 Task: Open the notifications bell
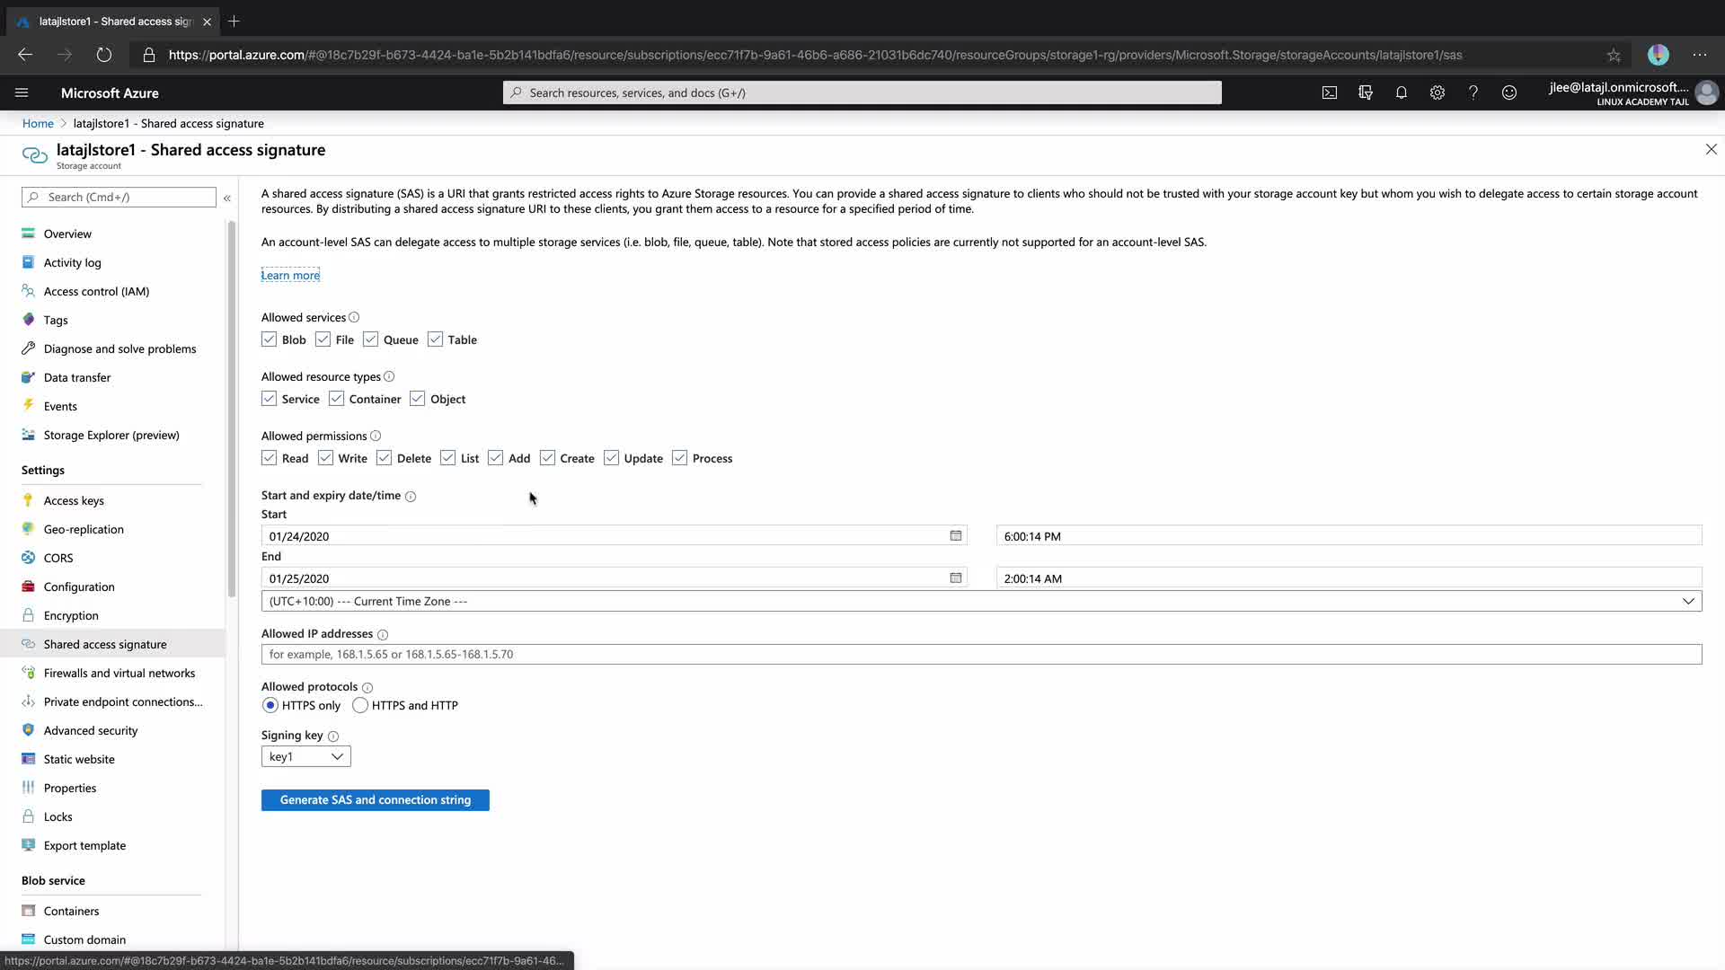point(1401,93)
